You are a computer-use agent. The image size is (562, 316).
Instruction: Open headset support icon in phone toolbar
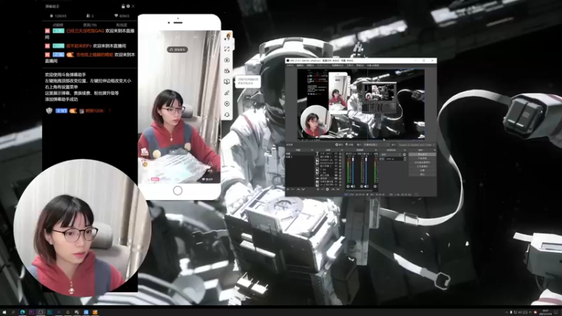pyautogui.click(x=227, y=114)
